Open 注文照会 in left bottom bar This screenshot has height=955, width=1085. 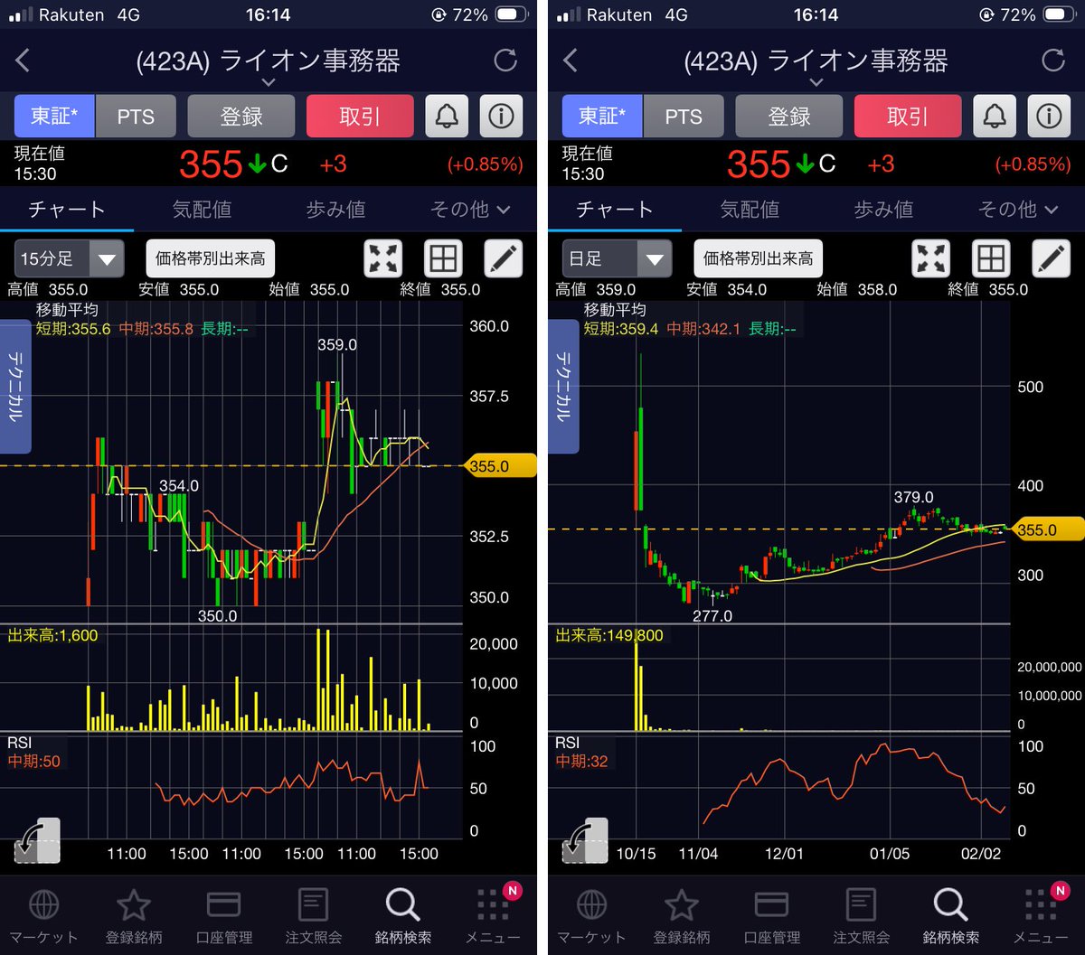[314, 916]
